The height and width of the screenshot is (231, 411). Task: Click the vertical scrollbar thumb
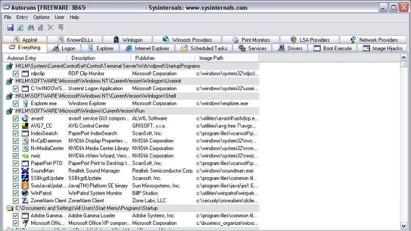404,65
